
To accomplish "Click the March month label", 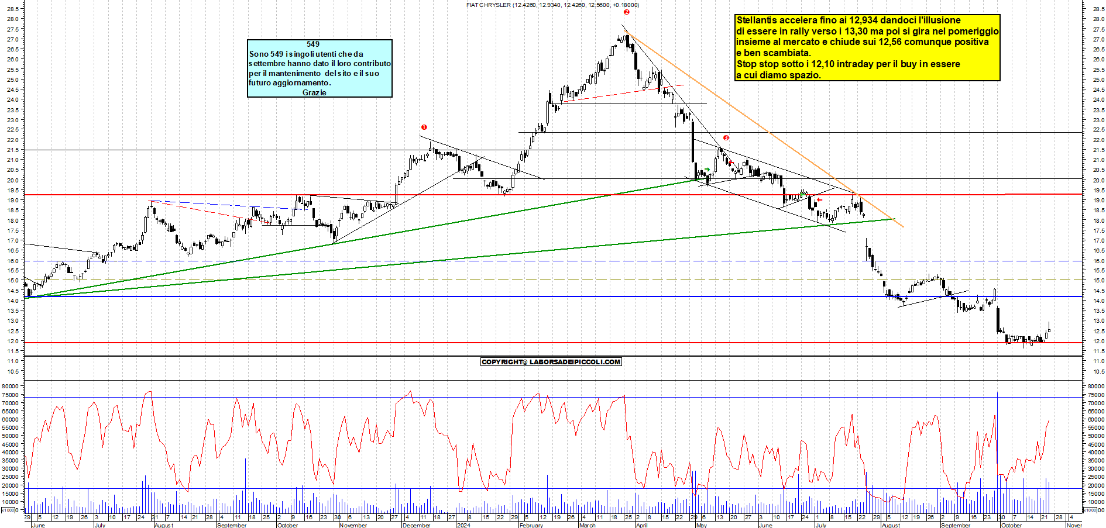I will pos(588,525).
